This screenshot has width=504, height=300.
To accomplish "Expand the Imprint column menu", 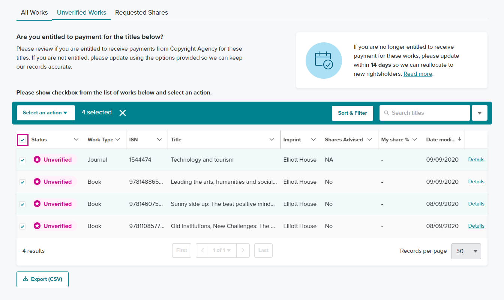I will (313, 139).
